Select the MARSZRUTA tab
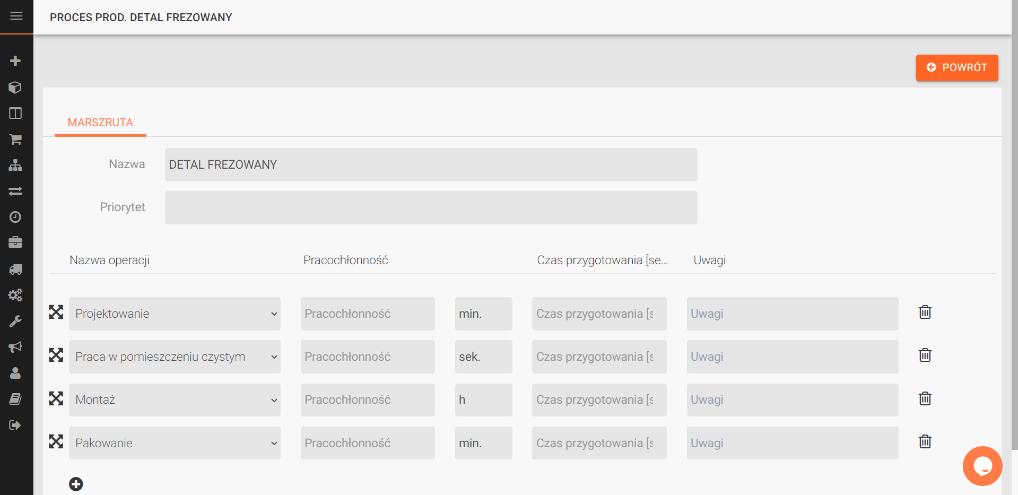Screen dimensions: 1018x495 click(100, 123)
